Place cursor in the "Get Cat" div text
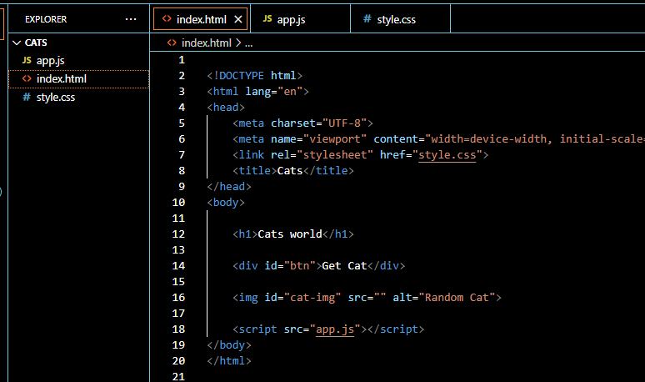The image size is (645, 382). coord(344,266)
